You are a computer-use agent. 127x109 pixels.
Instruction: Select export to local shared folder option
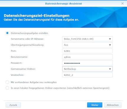tap(7, 88)
